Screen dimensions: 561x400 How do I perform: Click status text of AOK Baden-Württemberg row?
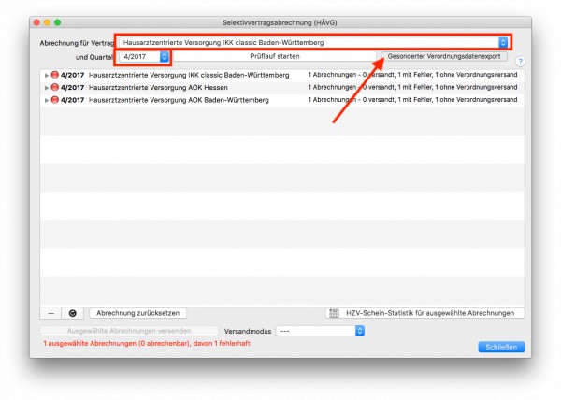pos(412,100)
